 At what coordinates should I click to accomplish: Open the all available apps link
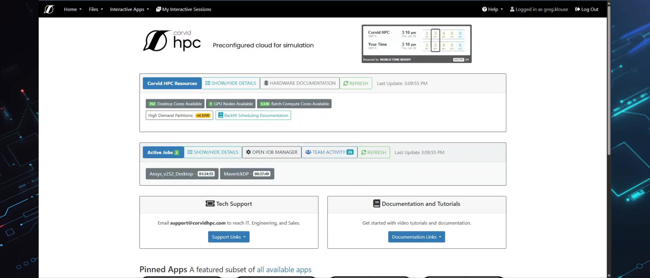point(284,270)
